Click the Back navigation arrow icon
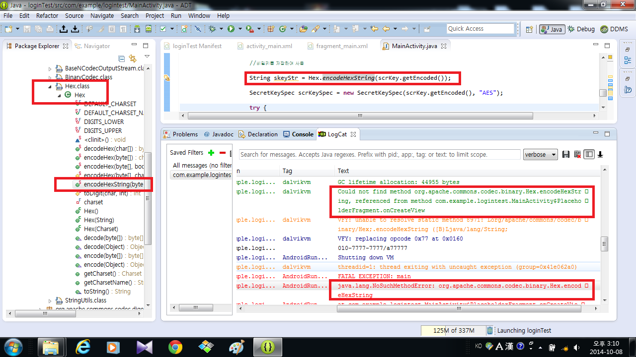Image resolution: width=636 pixels, height=357 pixels. click(x=386, y=29)
